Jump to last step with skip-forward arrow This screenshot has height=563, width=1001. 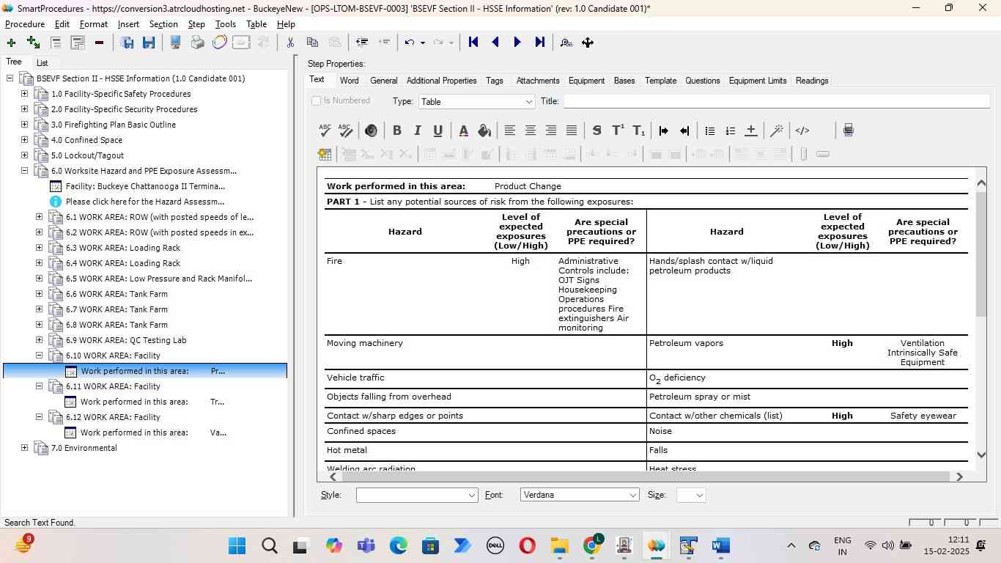point(540,43)
